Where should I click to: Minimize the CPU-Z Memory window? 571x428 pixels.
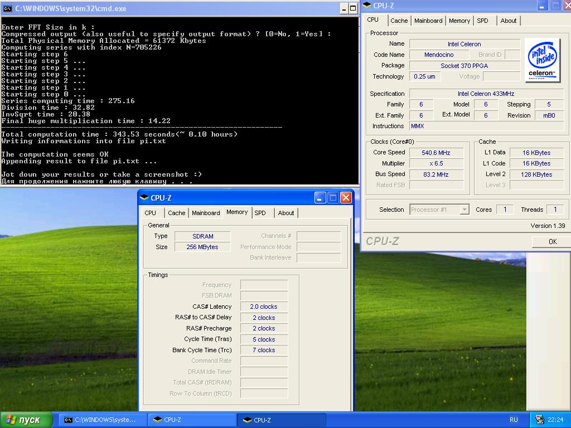pos(320,198)
